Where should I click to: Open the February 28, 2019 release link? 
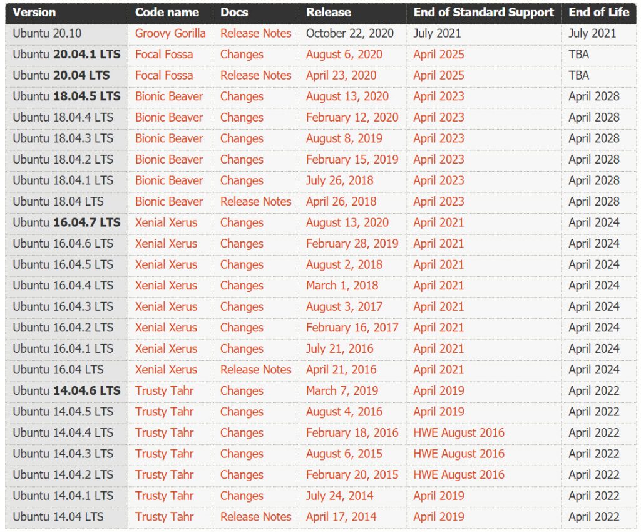point(352,244)
